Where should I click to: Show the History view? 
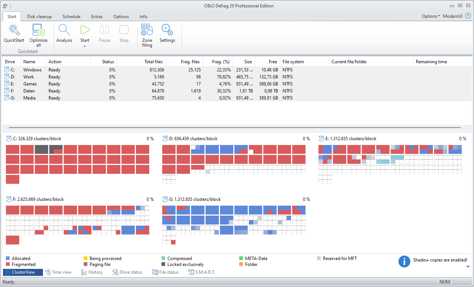click(92, 272)
